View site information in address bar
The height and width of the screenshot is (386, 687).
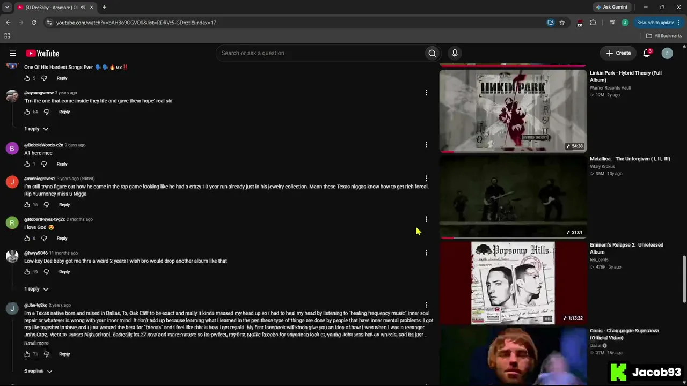click(49, 23)
